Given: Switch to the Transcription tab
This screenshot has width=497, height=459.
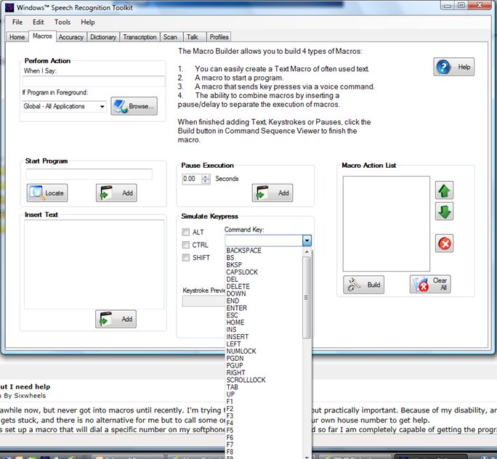Looking at the screenshot, I should 140,37.
